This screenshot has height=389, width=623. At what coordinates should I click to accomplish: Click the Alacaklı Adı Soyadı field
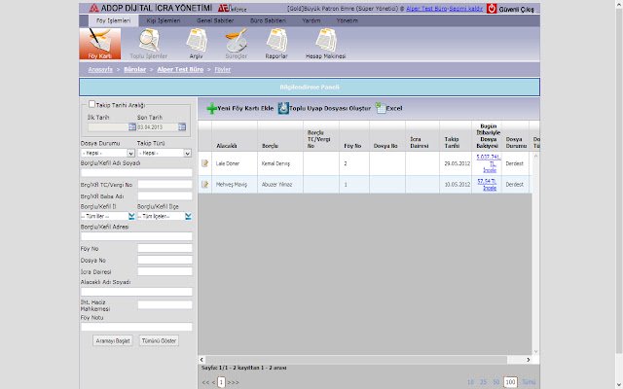point(136,292)
